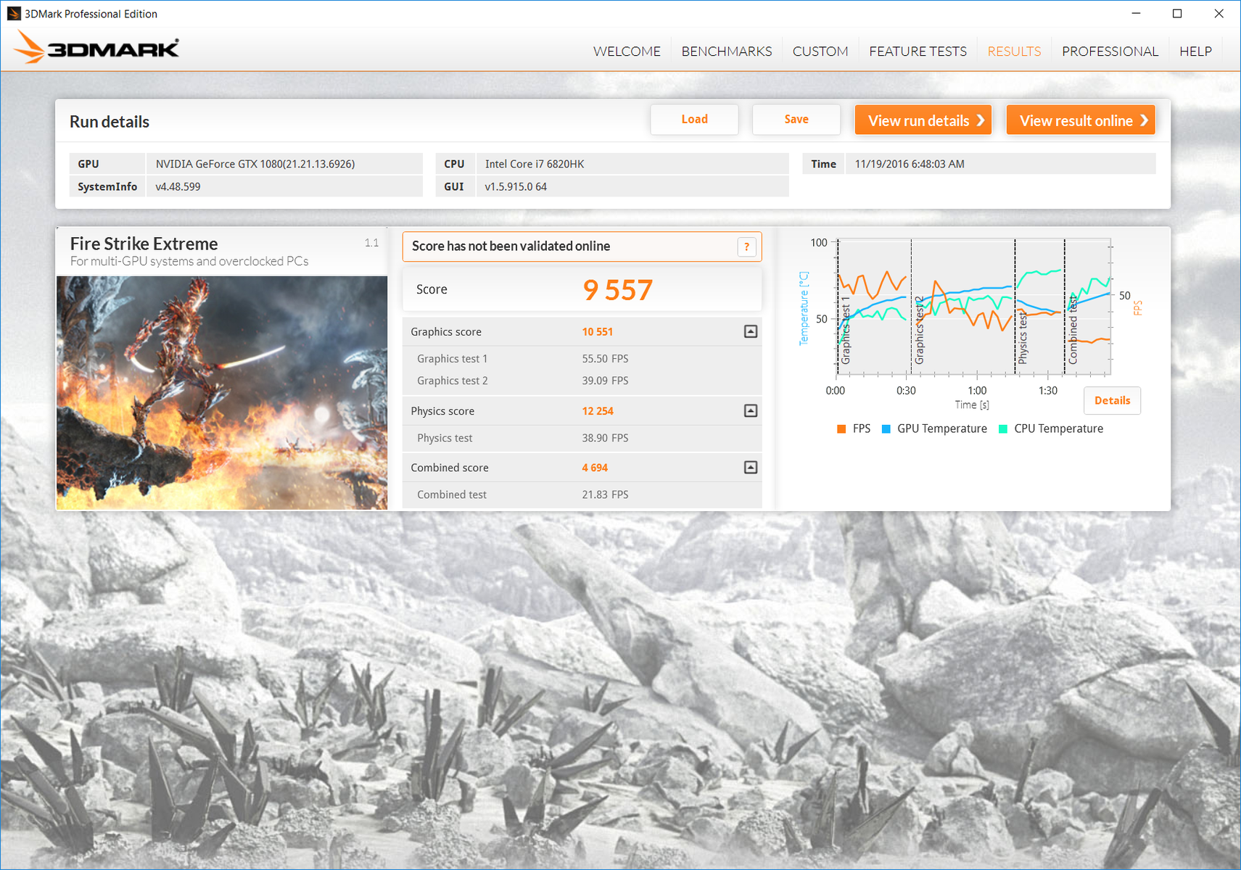The height and width of the screenshot is (870, 1241).
Task: Click View run details button
Action: (923, 120)
